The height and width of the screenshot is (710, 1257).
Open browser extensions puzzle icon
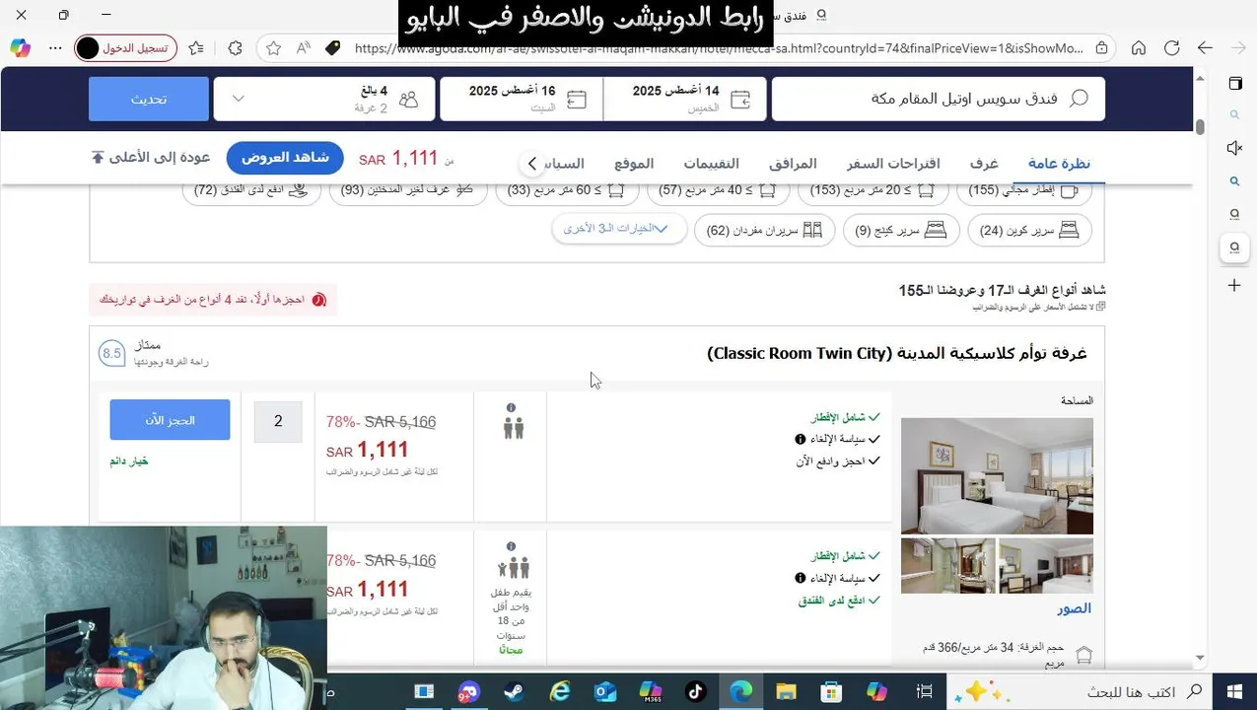(235, 47)
